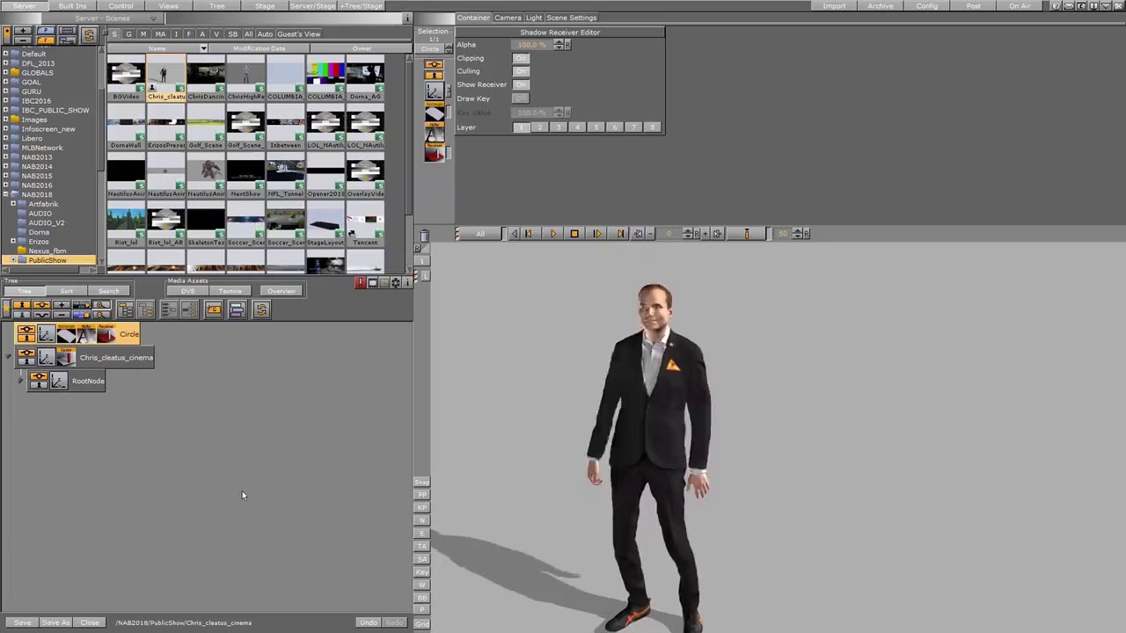Click the Save button

tap(22, 622)
